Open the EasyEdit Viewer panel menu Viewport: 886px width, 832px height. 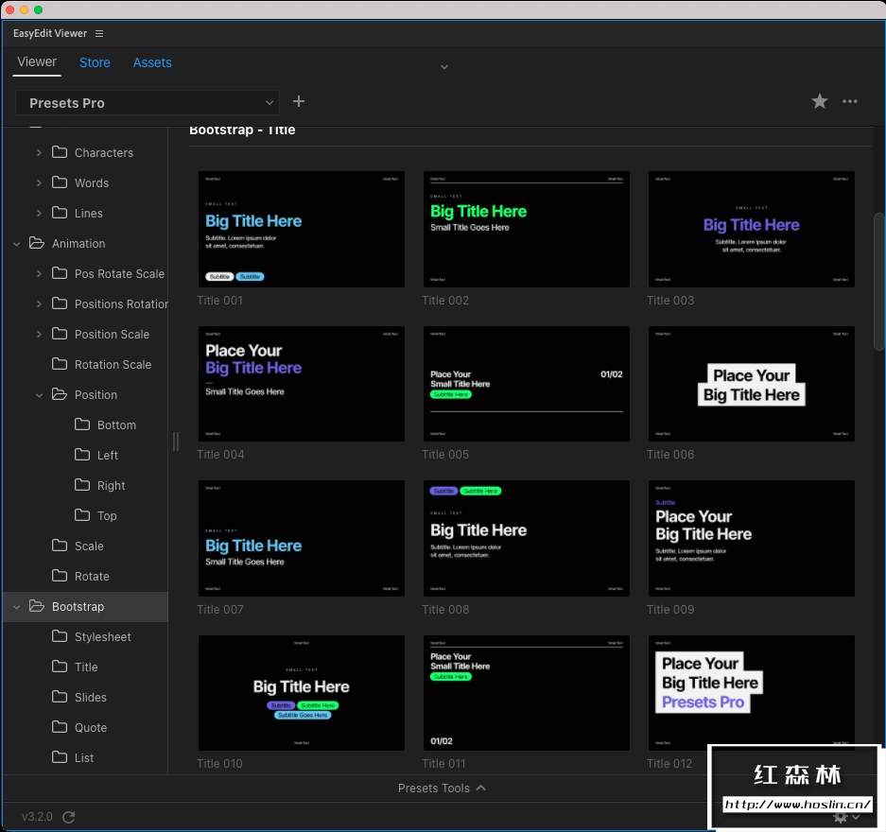tap(99, 34)
